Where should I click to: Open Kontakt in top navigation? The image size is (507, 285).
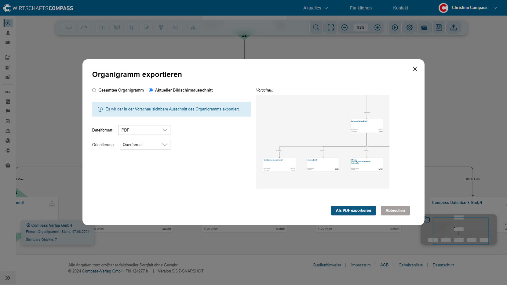400,8
